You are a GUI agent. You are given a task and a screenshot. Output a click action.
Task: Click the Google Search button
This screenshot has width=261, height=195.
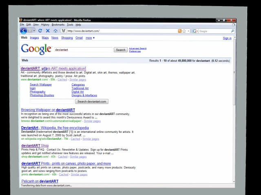(x=121, y=50)
